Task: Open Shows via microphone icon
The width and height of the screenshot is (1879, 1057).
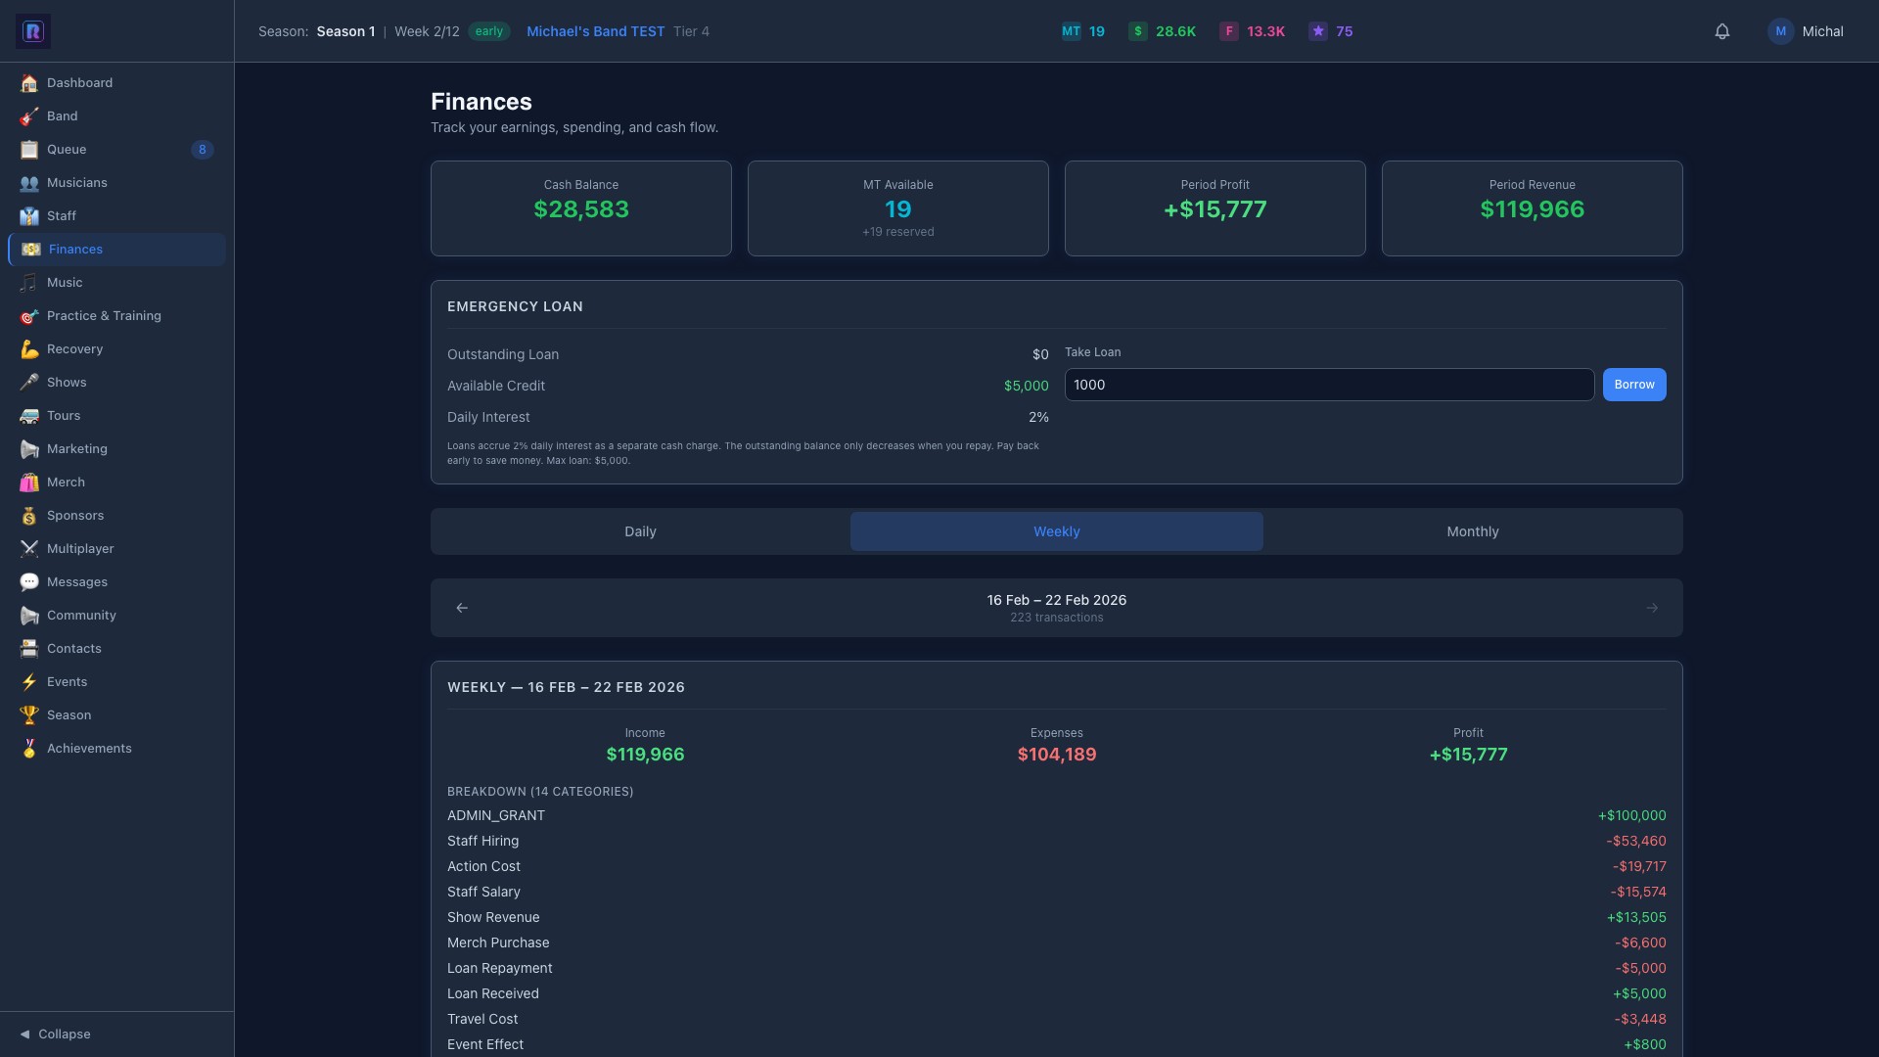Action: [x=29, y=383]
